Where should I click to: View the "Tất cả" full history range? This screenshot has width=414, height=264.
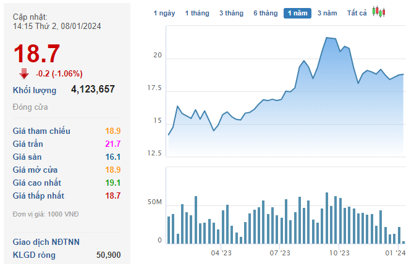pos(357,13)
